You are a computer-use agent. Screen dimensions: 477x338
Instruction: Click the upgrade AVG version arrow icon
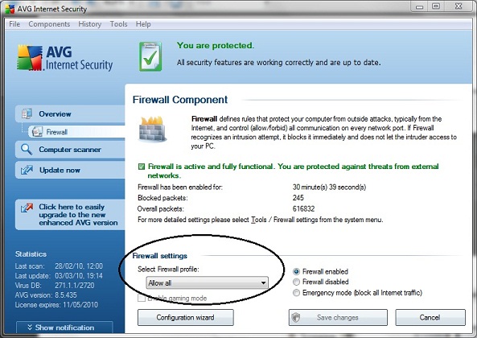27,208
